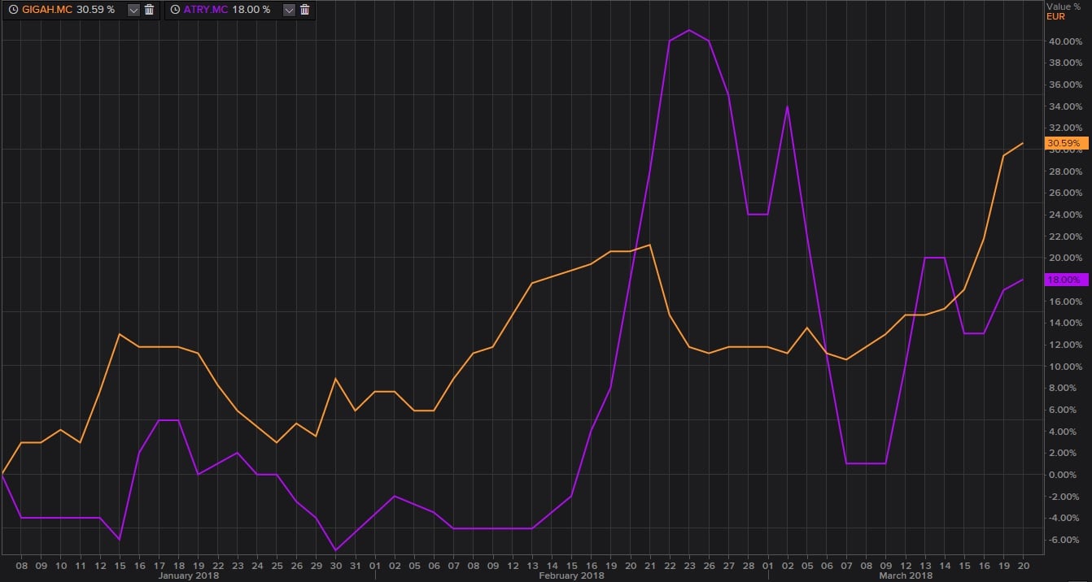Select the GIGAH.MC legend label
1092x582 pixels.
tap(47, 10)
